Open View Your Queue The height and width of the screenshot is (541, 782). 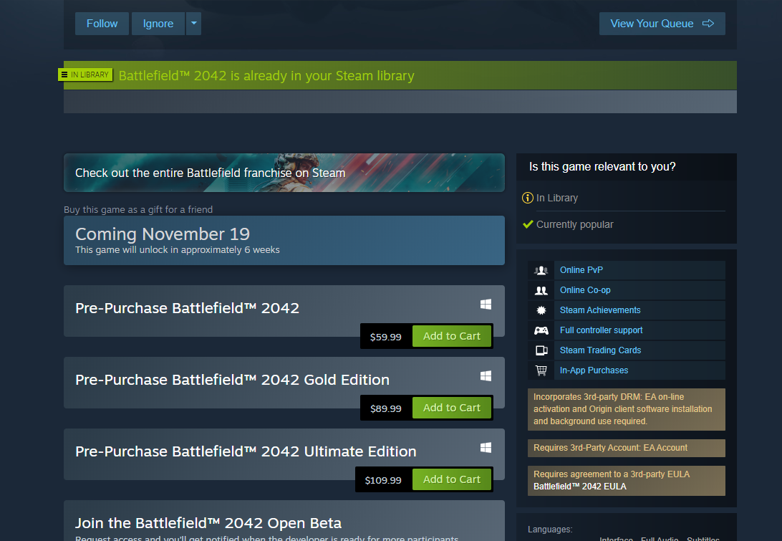point(662,24)
